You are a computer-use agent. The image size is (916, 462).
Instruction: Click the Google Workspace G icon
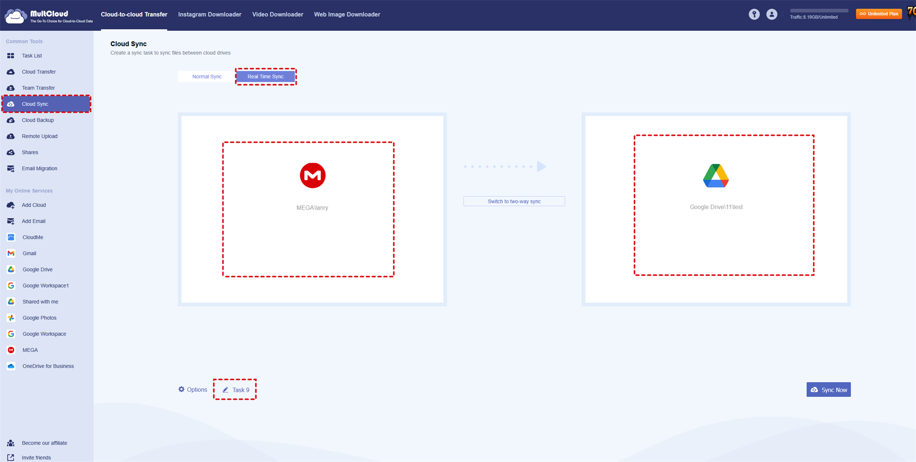[x=11, y=334]
